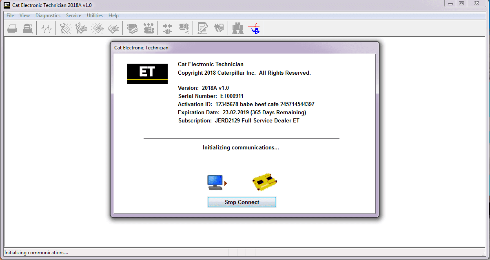Click the Print Preview toolbar icon
The width and height of the screenshot is (490, 260).
[28, 29]
